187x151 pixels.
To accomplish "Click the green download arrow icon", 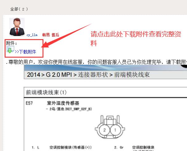I will [x=10, y=50].
